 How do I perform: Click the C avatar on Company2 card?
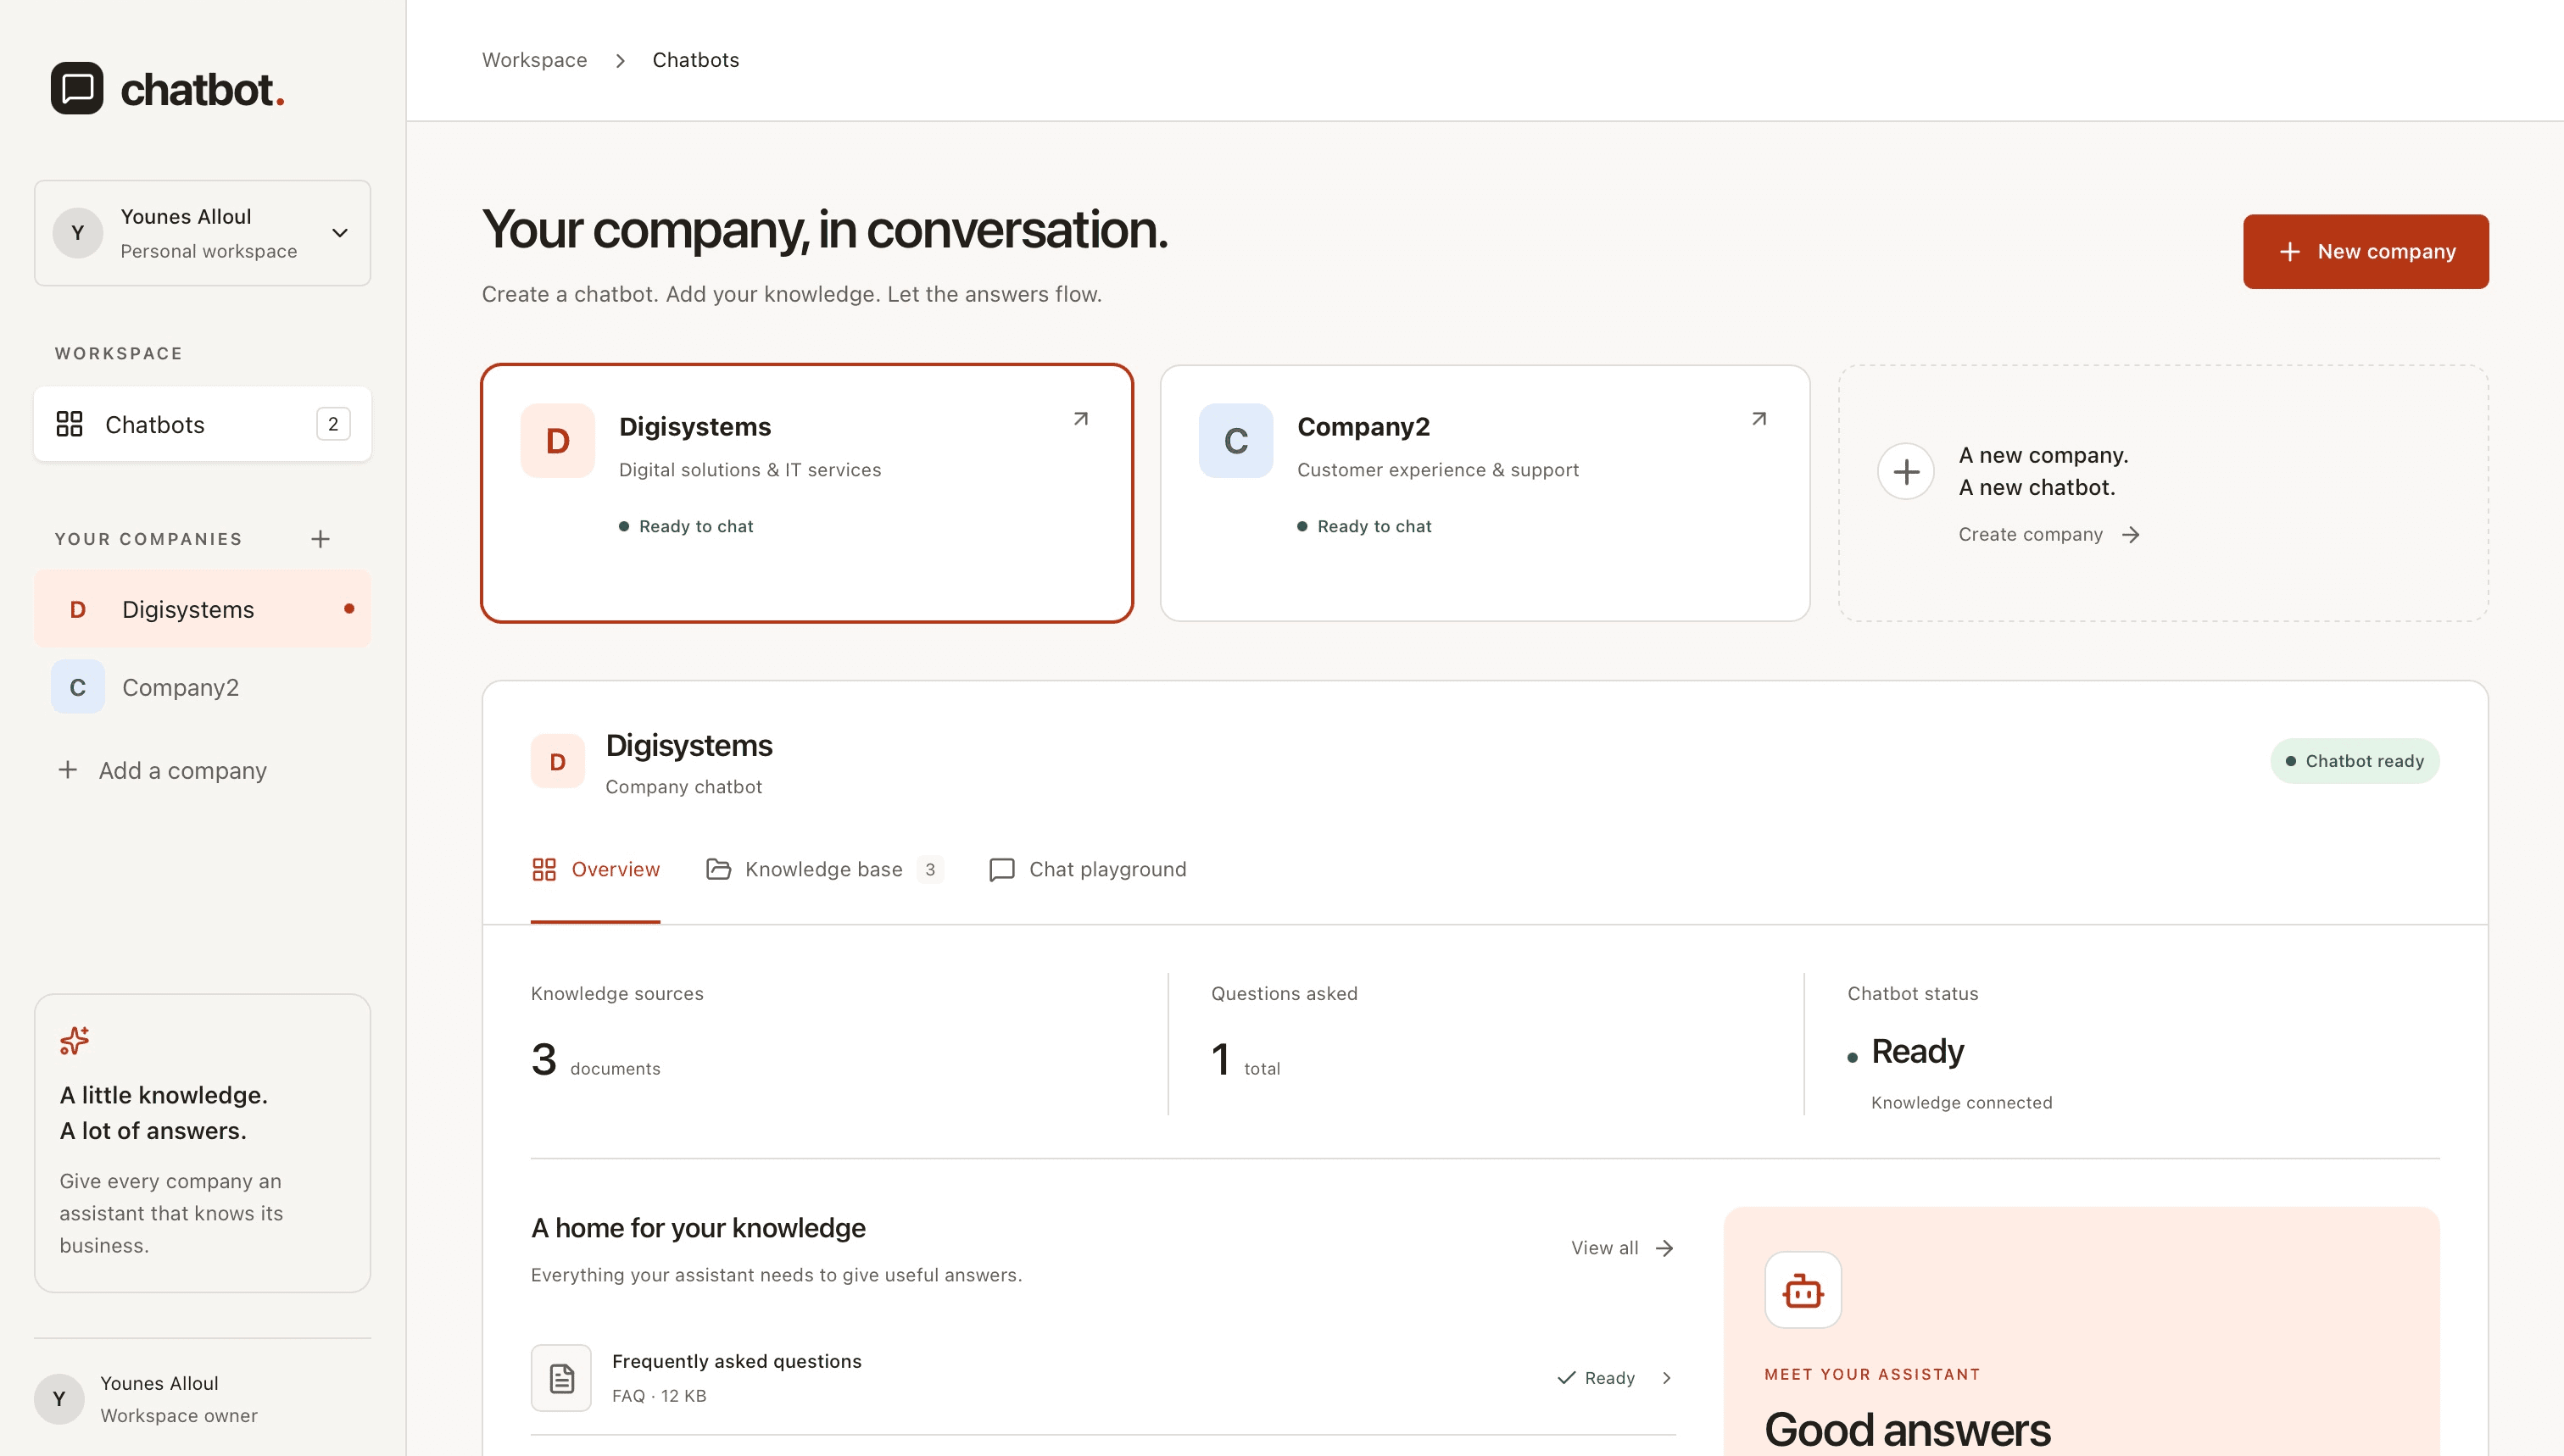coord(1235,440)
